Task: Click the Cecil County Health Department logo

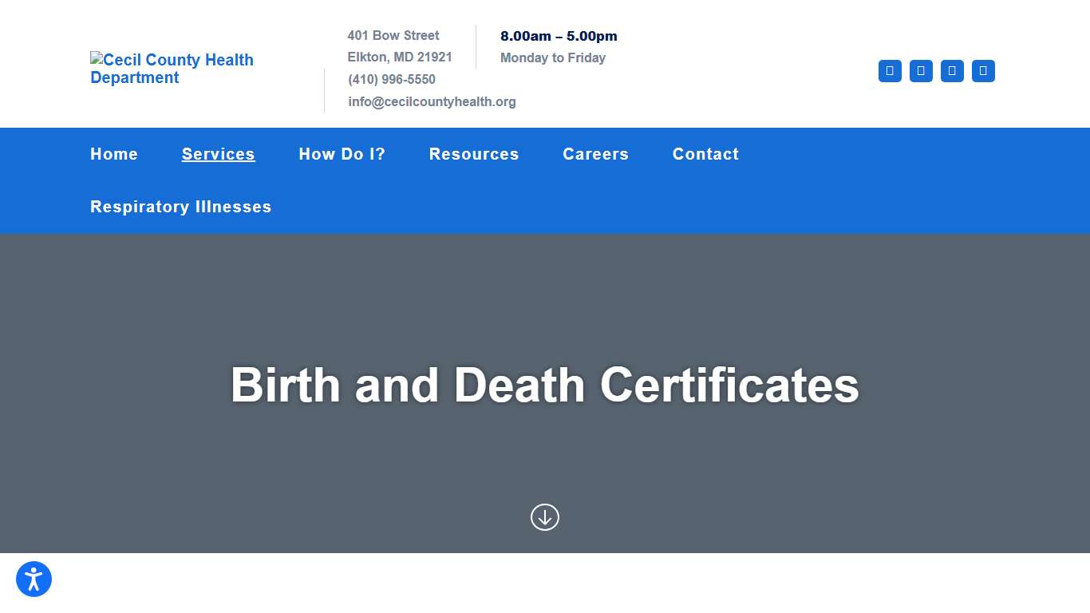Action: coord(172,68)
